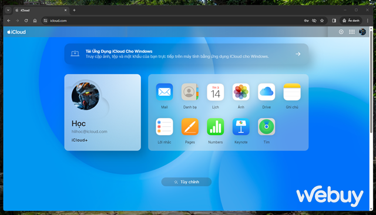
Task: Click the Ẩn danh incognito button
Action: click(351, 21)
